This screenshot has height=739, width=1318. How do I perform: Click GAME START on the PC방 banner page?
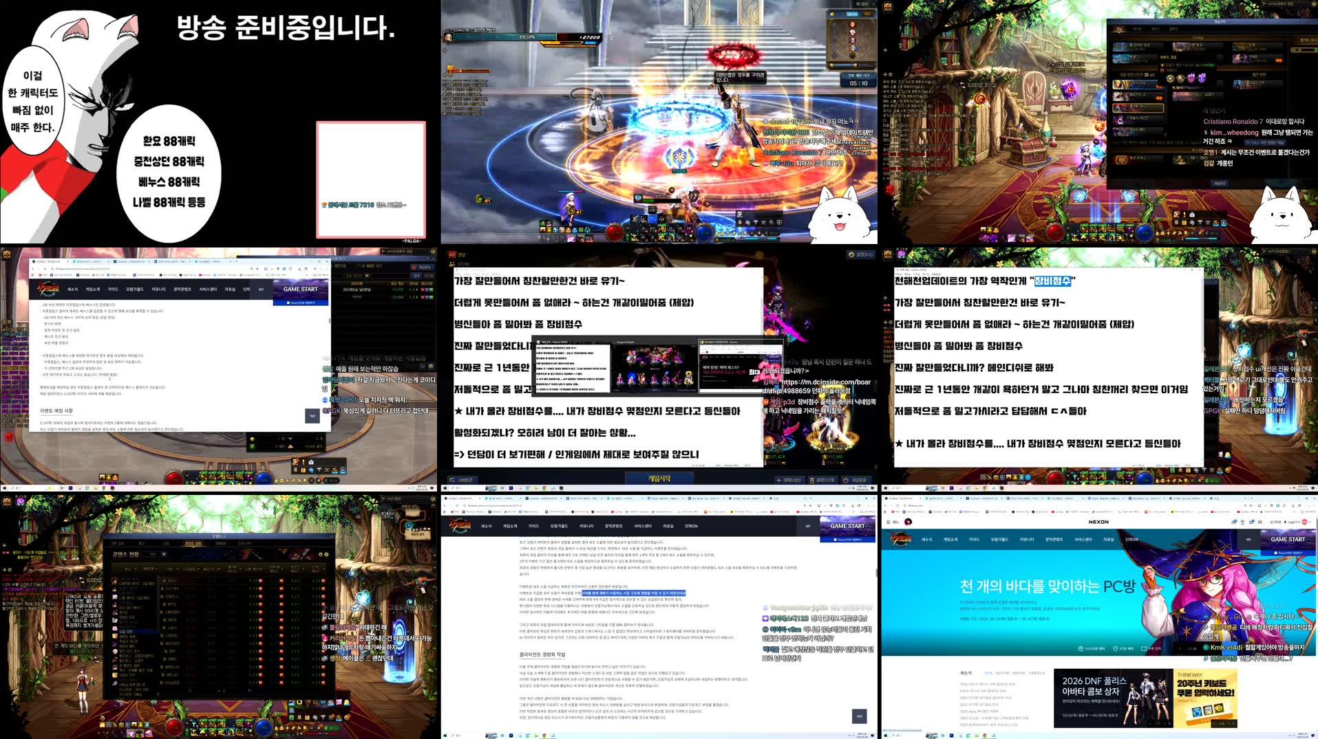tap(1288, 539)
